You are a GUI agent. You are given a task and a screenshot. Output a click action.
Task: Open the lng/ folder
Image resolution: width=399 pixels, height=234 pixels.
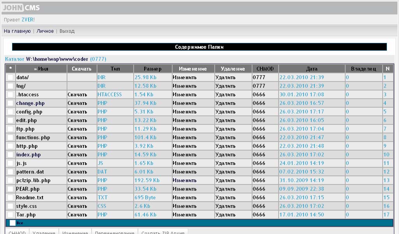tap(21, 86)
